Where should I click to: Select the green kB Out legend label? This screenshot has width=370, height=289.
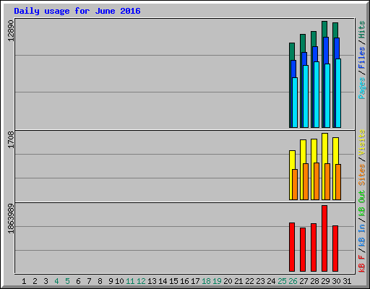point(361,204)
